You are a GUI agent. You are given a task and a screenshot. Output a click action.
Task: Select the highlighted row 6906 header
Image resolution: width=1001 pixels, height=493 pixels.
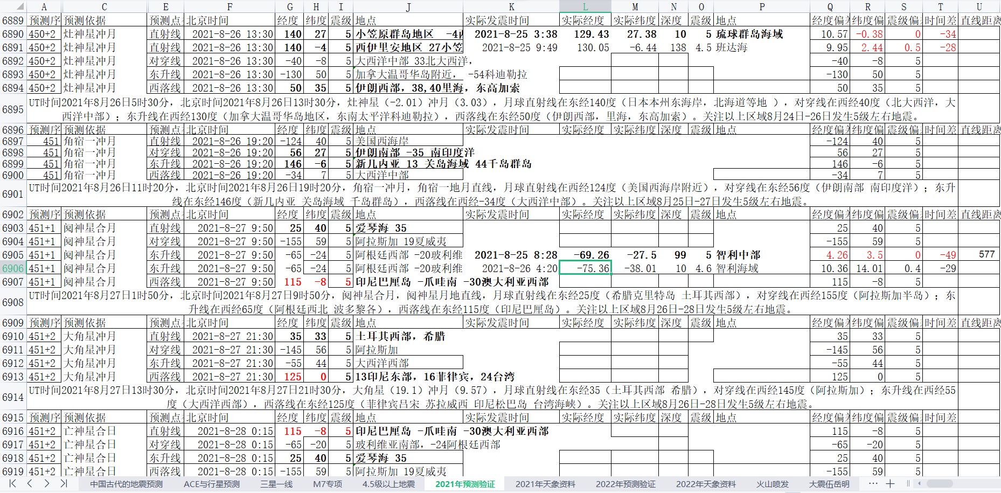pyautogui.click(x=13, y=268)
